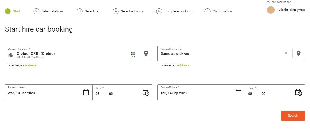
Task: Click the address link under drop-off location
Action: (183, 65)
